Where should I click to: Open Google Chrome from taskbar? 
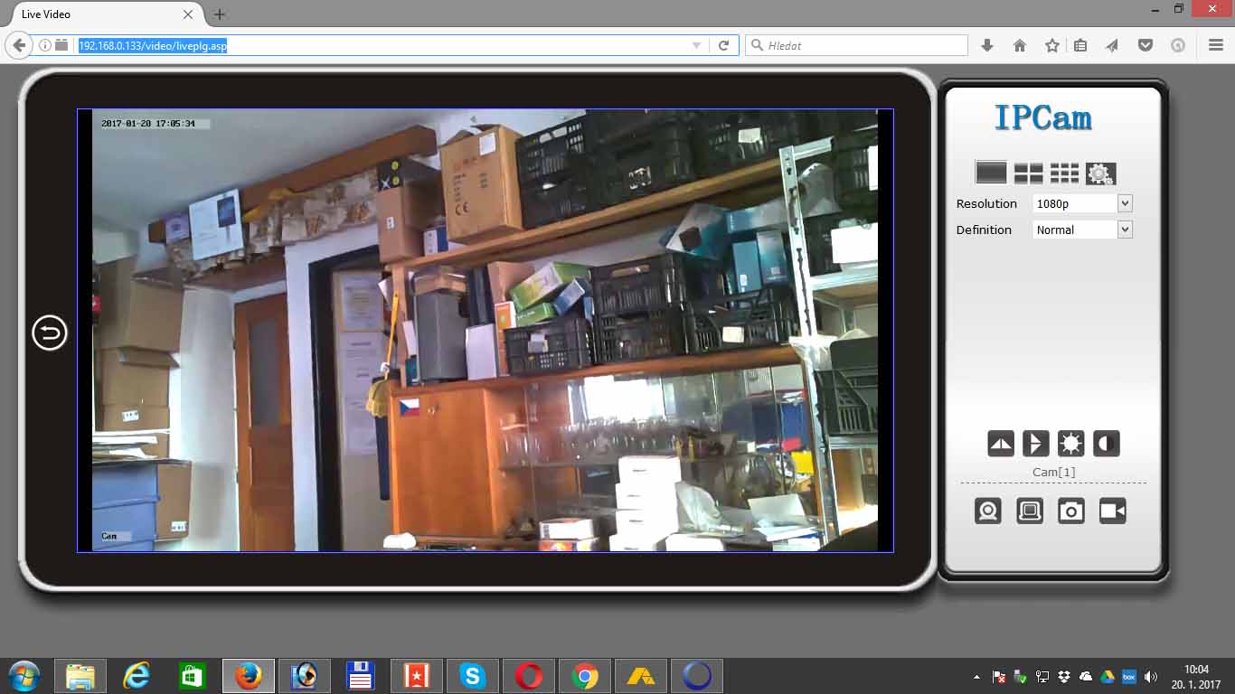pos(585,676)
